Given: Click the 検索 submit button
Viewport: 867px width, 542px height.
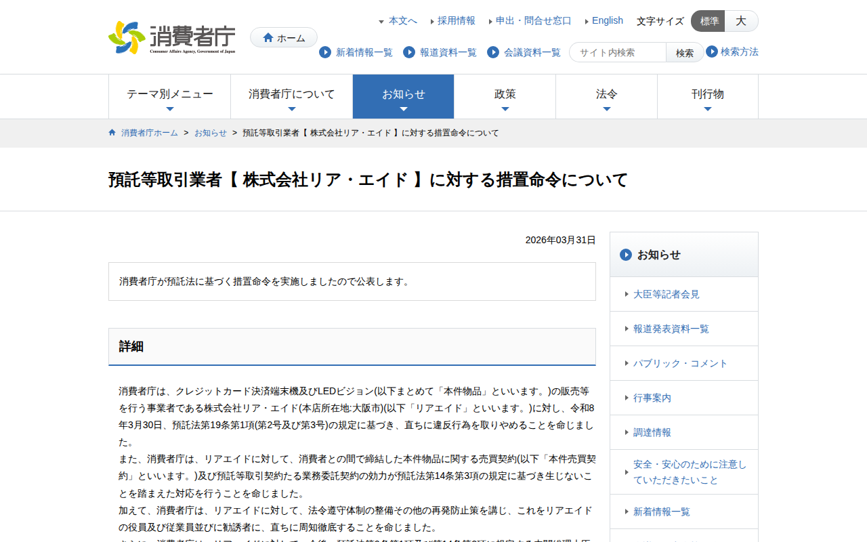Looking at the screenshot, I should click(x=685, y=52).
